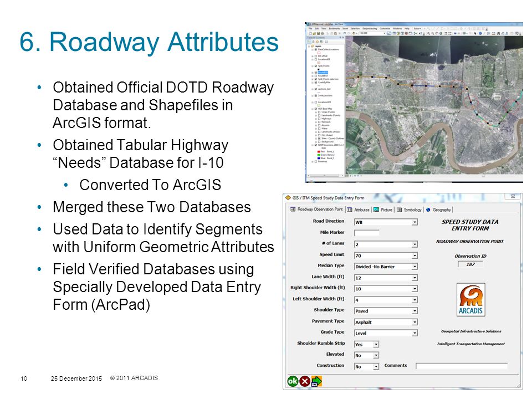Open the Selection menu in ArcMap
This screenshot has height=399, width=532.
coord(355,28)
